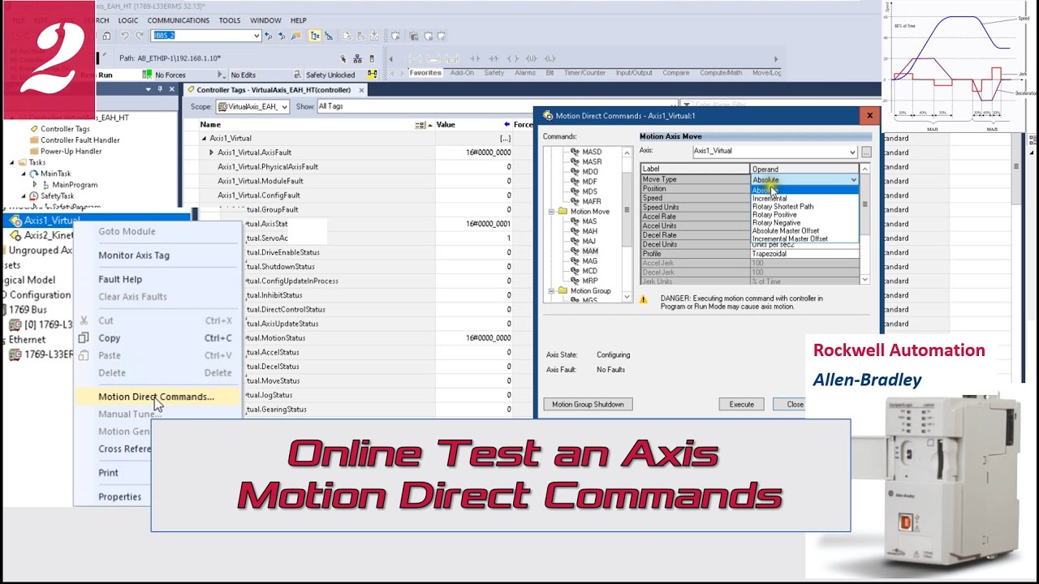Insert normally open contact instruction icon
Viewport: 1039px width, 584px height.
pyautogui.click(x=475, y=58)
